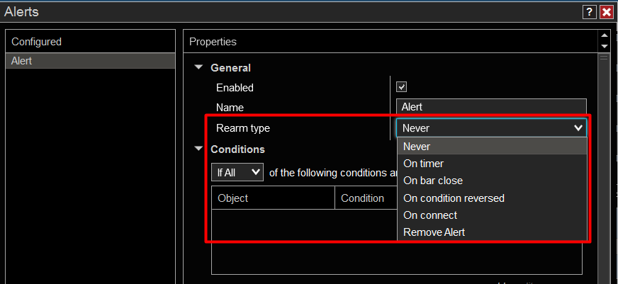Click the help question mark icon

(589, 12)
